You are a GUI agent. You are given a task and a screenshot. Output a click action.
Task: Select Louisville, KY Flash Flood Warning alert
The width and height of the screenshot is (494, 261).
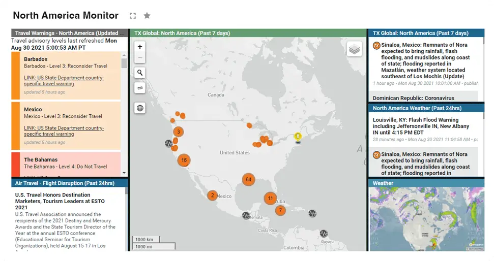coord(421,126)
